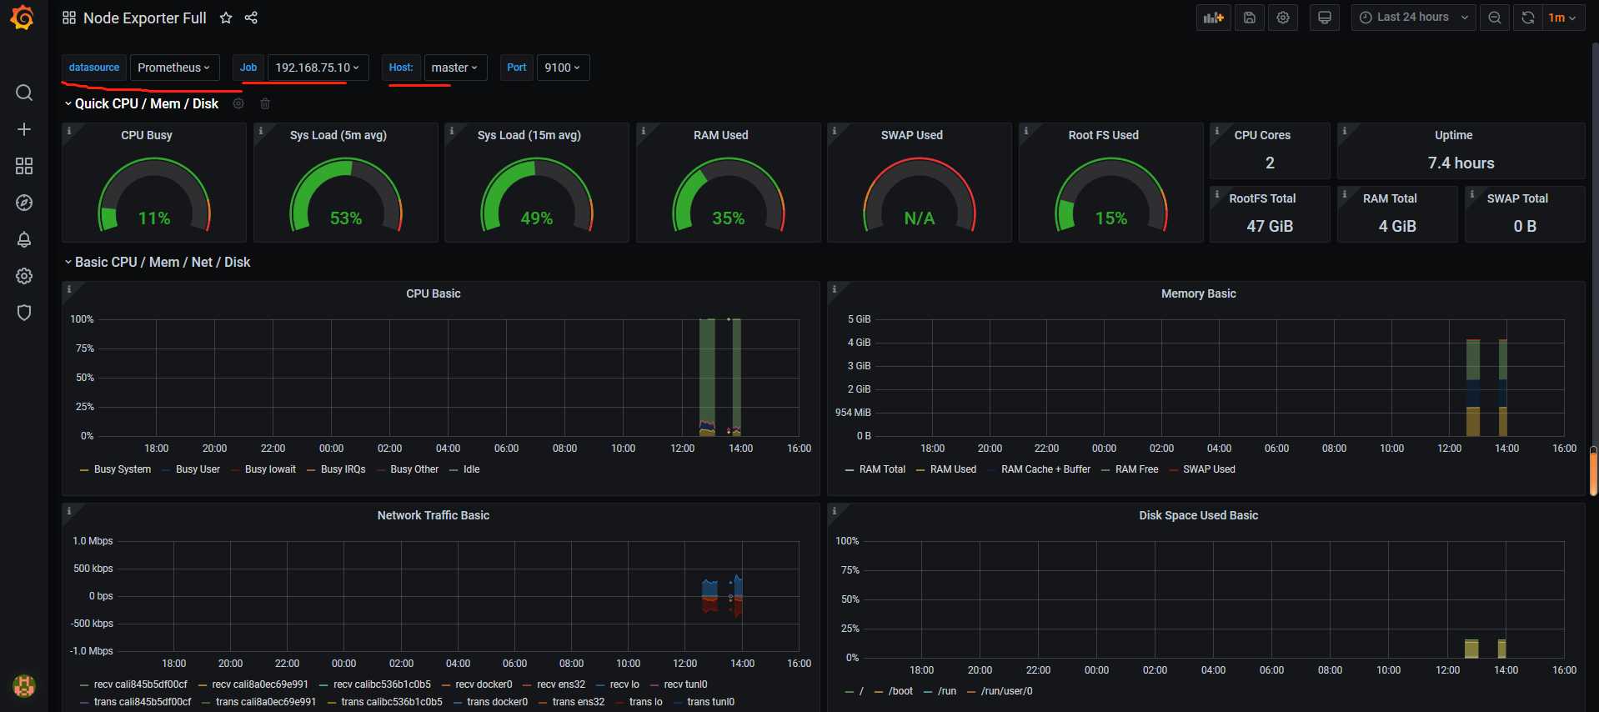Cycle view mode with the monitor icon
Viewport: 1599px width, 712px height.
point(1325,18)
